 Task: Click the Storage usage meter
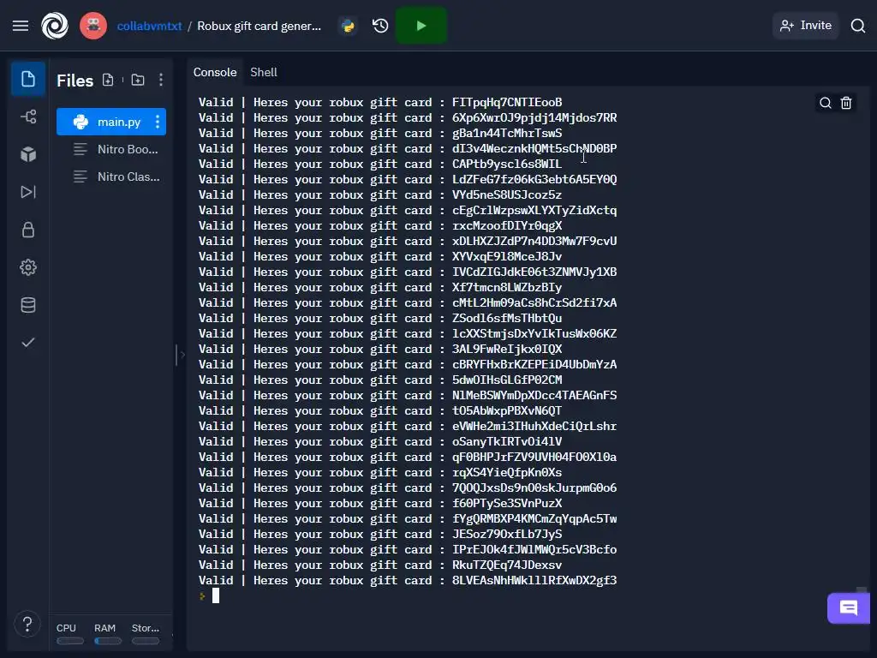click(146, 634)
